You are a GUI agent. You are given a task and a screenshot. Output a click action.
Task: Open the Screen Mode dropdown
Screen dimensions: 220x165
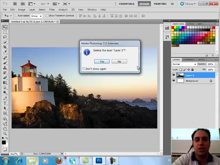(x=66, y=4)
